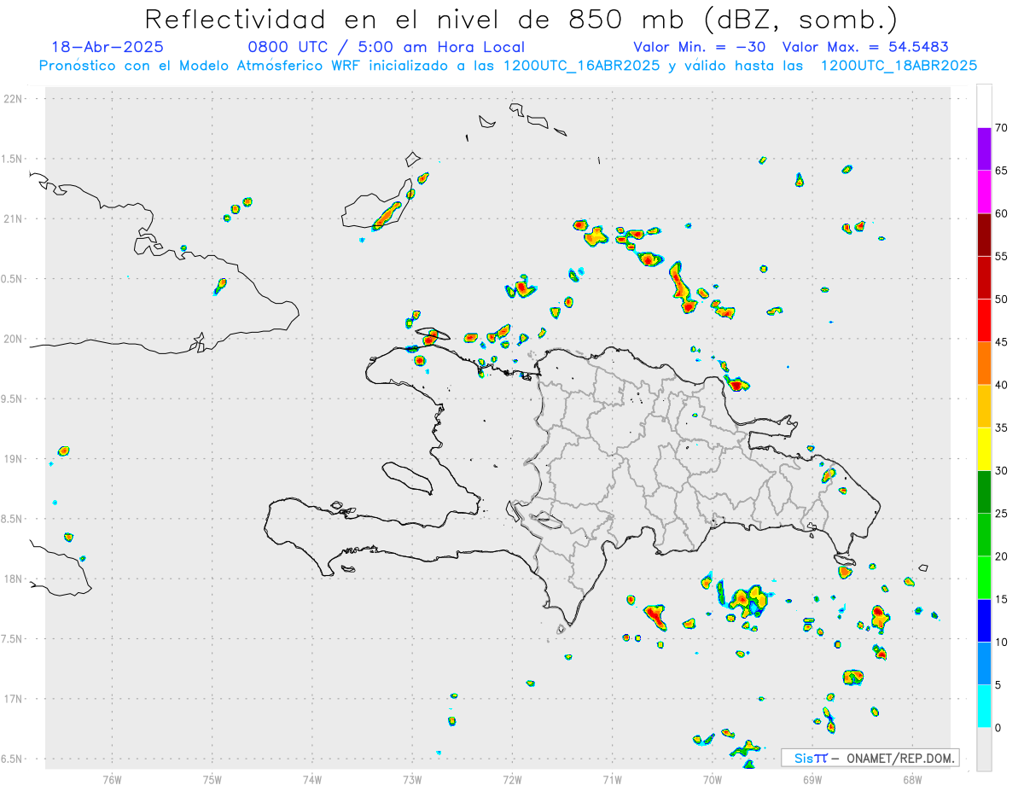This screenshot has width=1024, height=791.
Task: Click the '55' colorbar scale value
Action: (x=1001, y=257)
